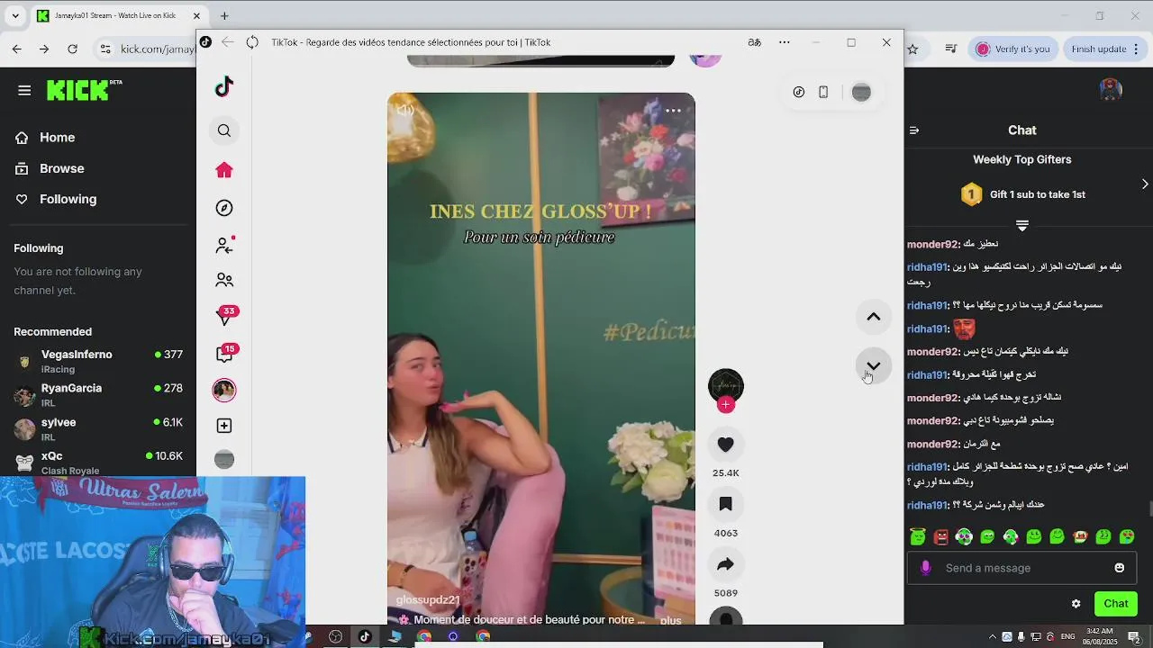Image resolution: width=1153 pixels, height=648 pixels.
Task: Open TikTok from Windows taskbar
Action: (365, 636)
